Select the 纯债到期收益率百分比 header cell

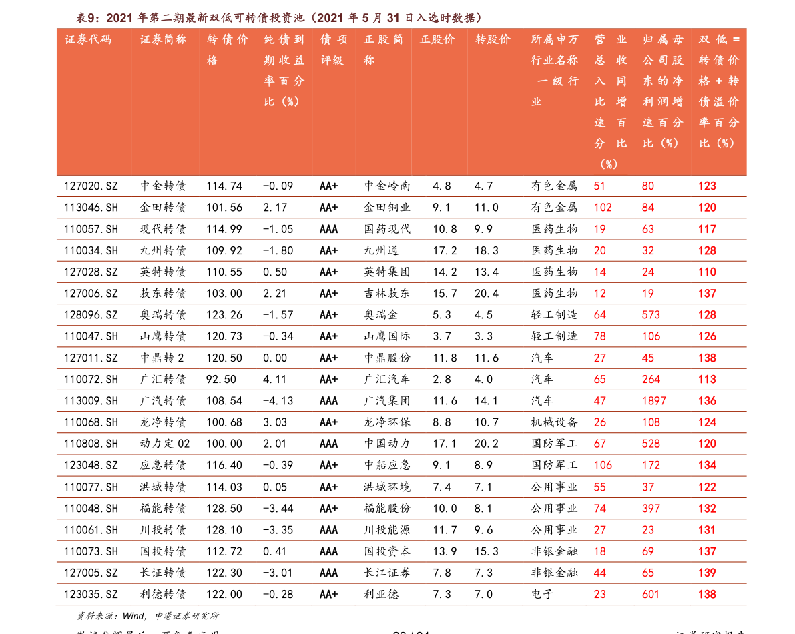(284, 71)
